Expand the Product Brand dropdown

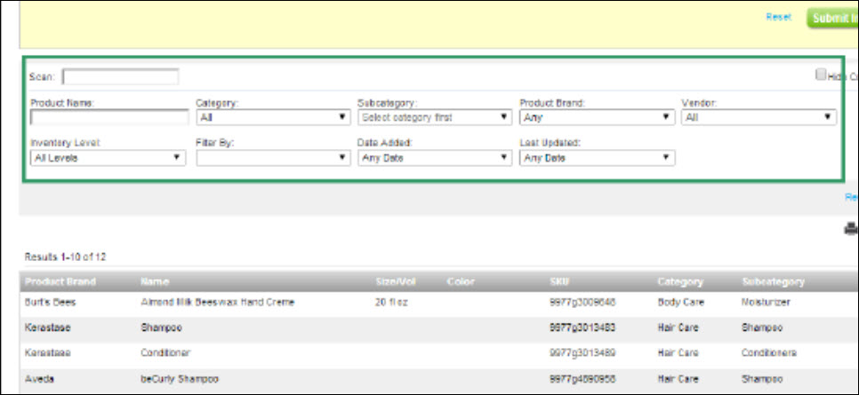pos(597,117)
